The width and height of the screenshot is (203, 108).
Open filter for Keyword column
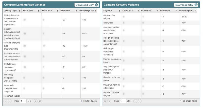pyautogui.click(x=119, y=11)
